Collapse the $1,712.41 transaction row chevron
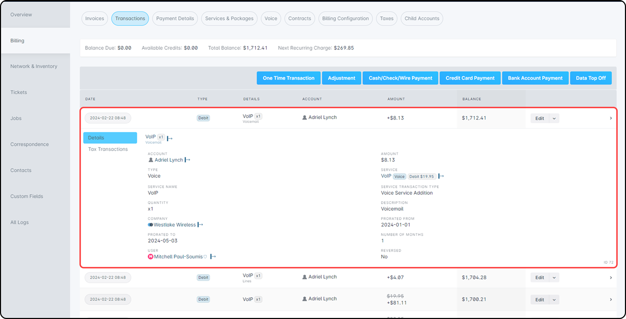The width and height of the screenshot is (626, 319). pos(611,118)
